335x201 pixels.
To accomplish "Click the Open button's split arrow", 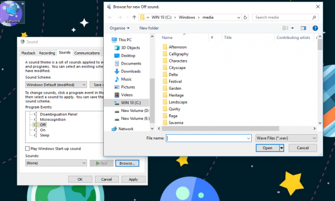I will point(282,148).
